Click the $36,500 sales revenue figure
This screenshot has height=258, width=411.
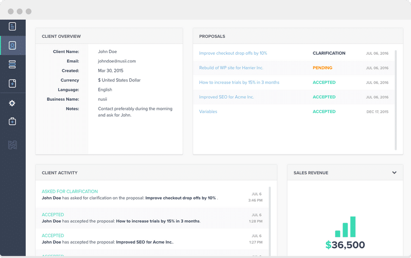pos(345,245)
